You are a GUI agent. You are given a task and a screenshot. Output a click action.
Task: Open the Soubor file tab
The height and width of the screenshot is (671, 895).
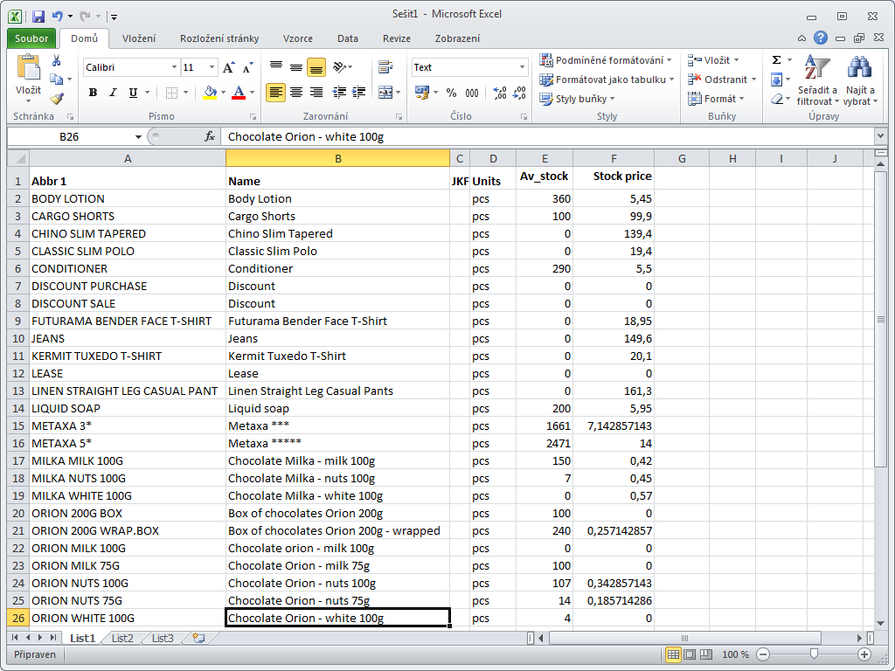point(31,38)
